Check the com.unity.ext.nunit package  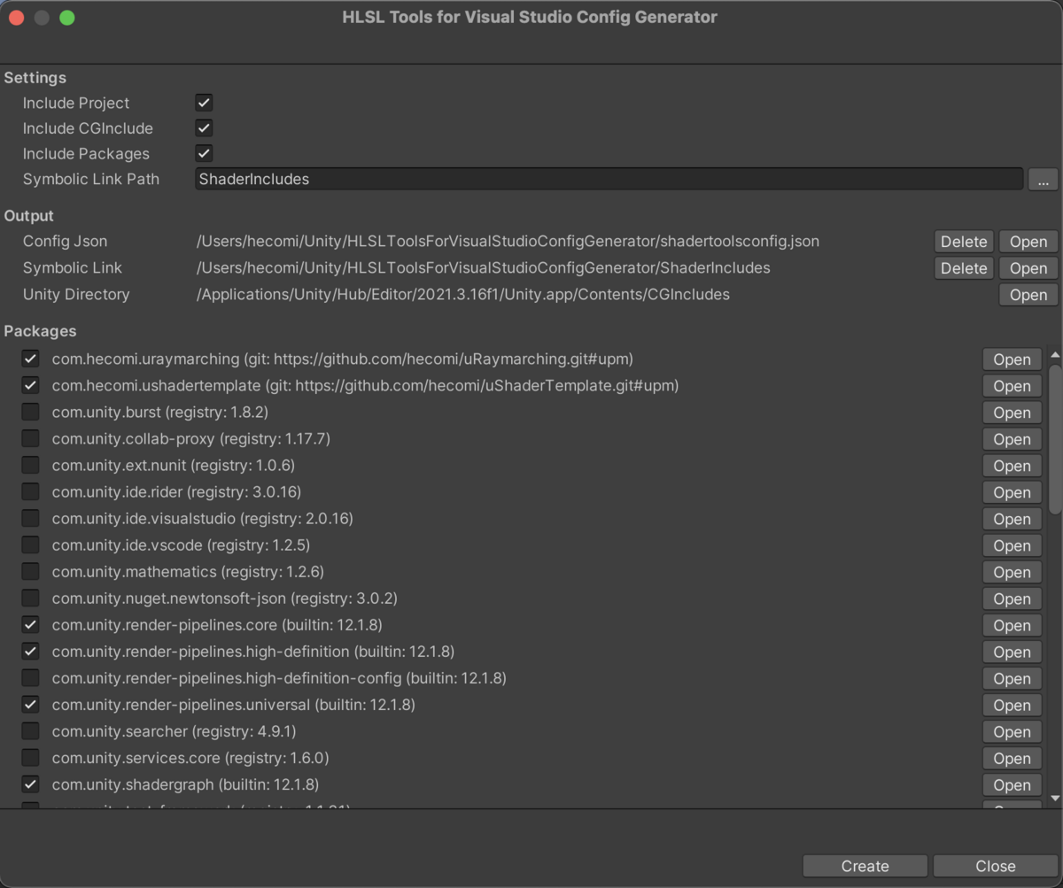point(31,465)
